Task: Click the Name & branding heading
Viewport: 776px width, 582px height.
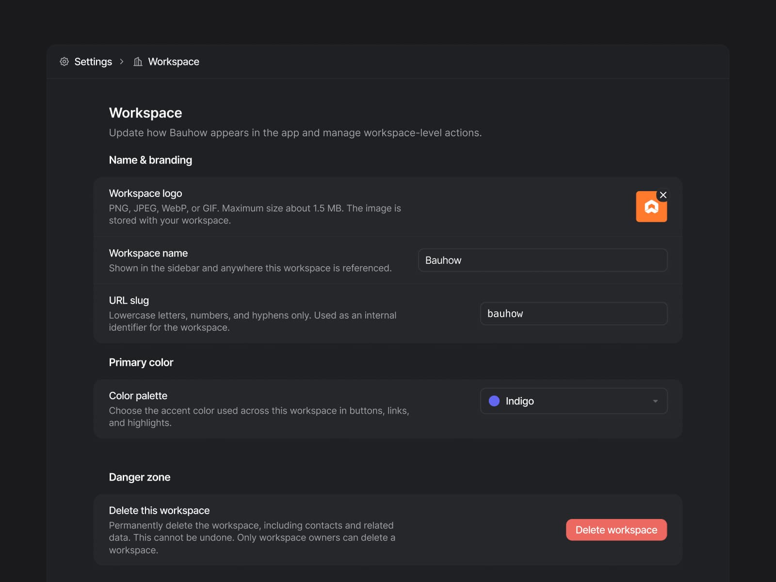Action: [150, 160]
